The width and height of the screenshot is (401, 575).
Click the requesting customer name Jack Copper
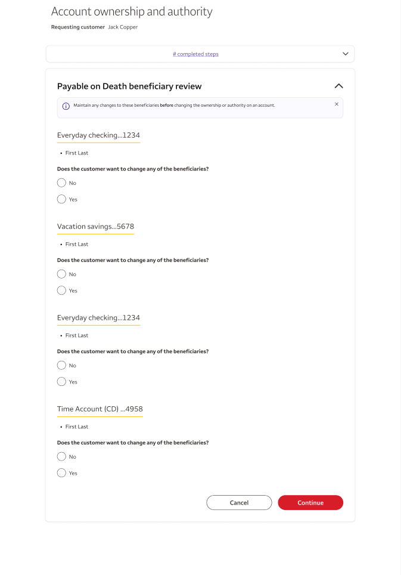coord(123,27)
